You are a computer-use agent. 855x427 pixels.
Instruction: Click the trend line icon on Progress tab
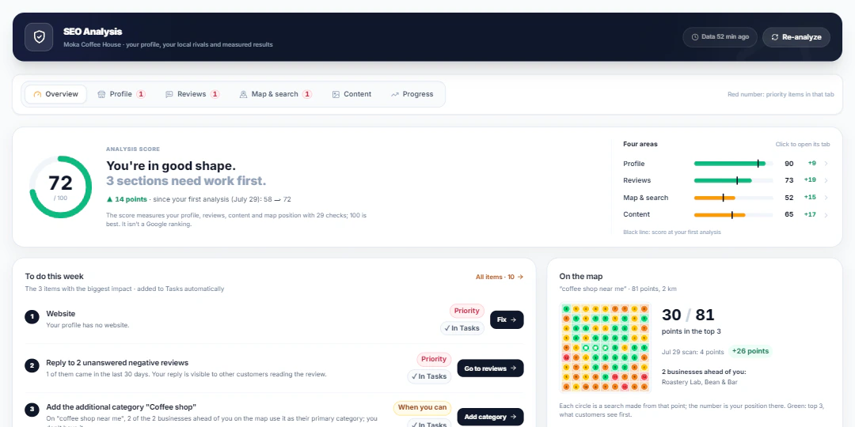click(x=395, y=94)
